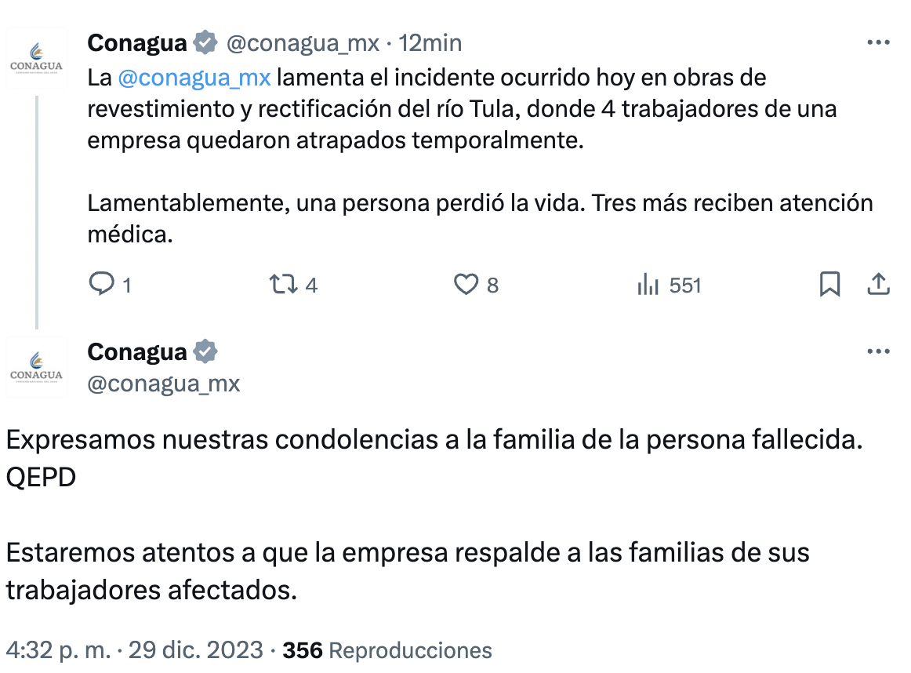Click the Conagua avatar on the second tweet
Screen dimensions: 911x673
pos(37,367)
